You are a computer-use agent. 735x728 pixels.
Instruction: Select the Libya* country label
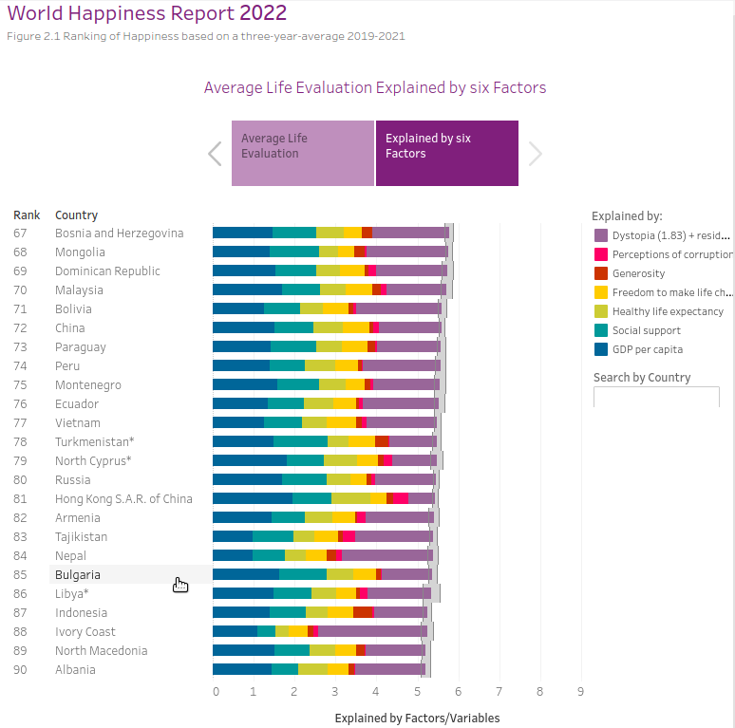pos(72,594)
